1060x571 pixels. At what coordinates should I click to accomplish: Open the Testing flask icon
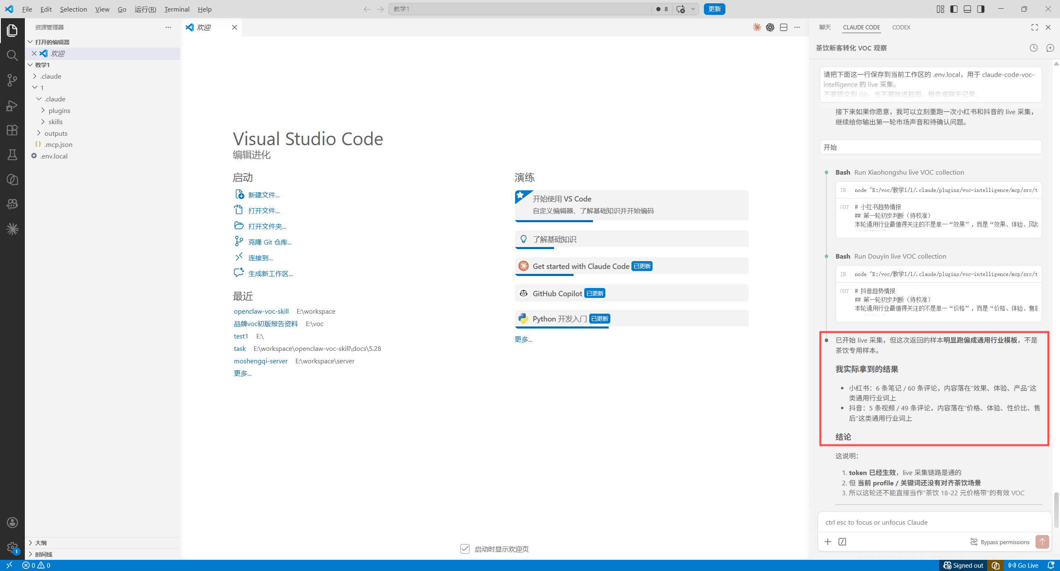pyautogui.click(x=12, y=155)
